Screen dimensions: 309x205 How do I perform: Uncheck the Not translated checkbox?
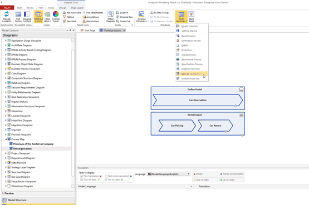[x=82, y=176]
